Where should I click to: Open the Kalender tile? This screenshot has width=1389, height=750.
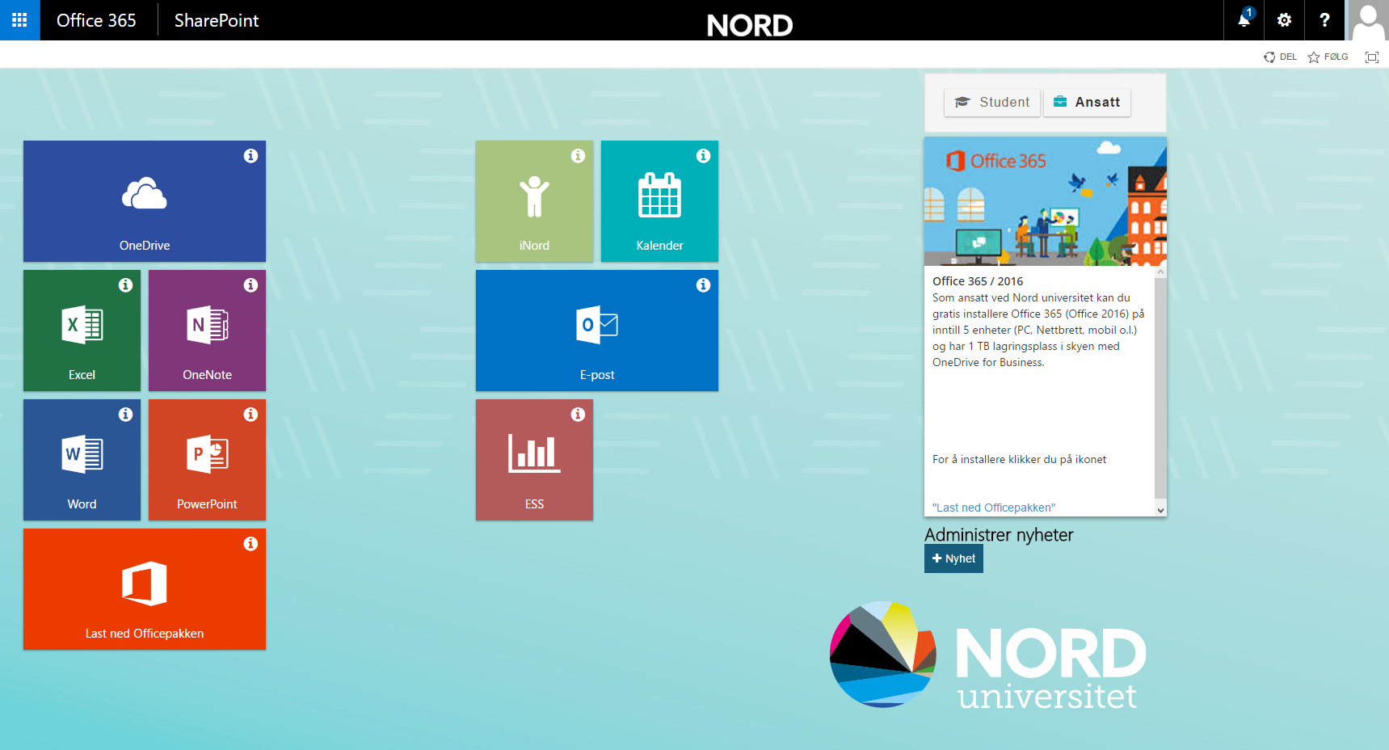pyautogui.click(x=659, y=201)
